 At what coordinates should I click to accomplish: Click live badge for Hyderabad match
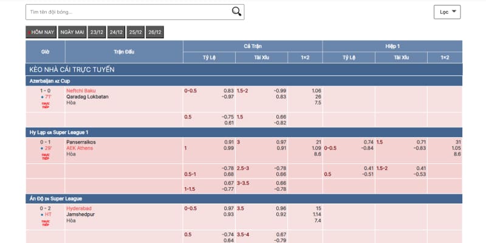tap(45, 222)
